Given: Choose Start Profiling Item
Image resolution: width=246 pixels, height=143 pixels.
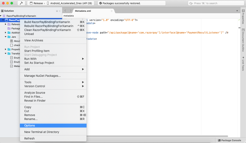Looking at the screenshot, I should tap(53, 51).
